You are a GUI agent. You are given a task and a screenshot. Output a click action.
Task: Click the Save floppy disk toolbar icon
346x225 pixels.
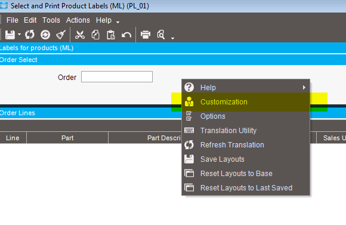10,35
